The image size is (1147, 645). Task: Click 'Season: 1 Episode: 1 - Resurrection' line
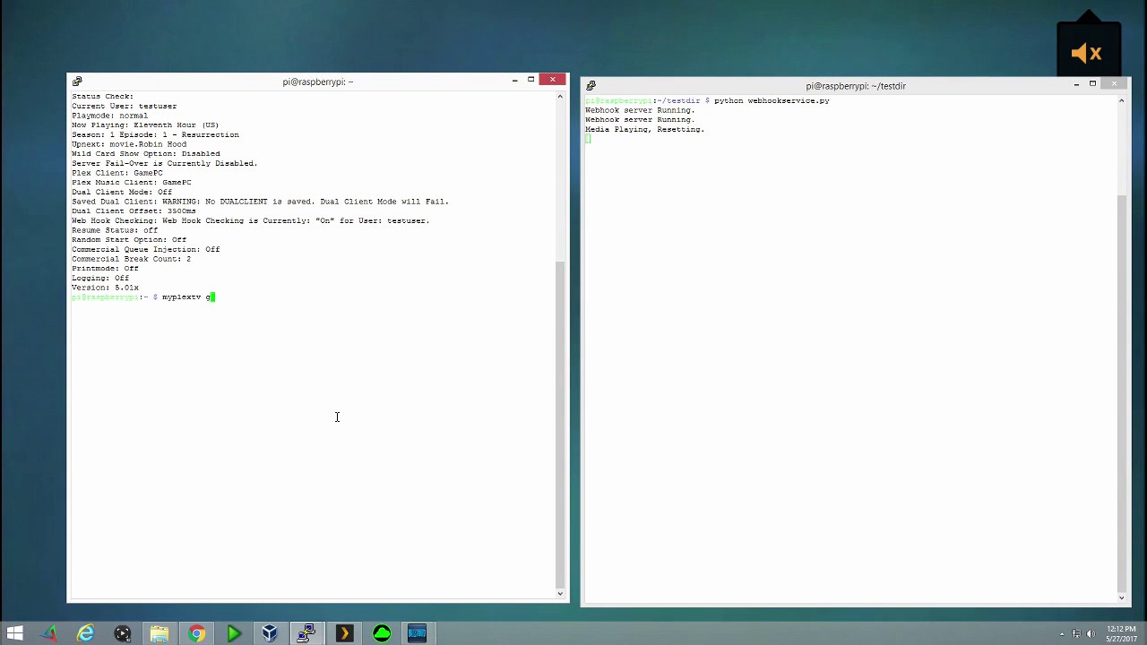click(x=155, y=134)
